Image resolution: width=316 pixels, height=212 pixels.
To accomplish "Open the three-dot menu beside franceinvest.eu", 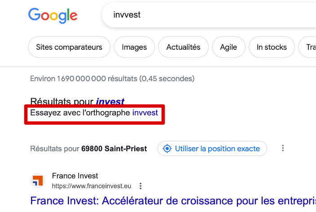I will 140,186.
